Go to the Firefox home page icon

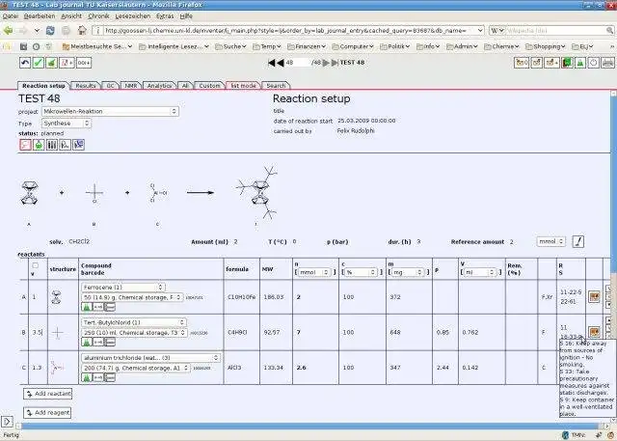coord(82,30)
